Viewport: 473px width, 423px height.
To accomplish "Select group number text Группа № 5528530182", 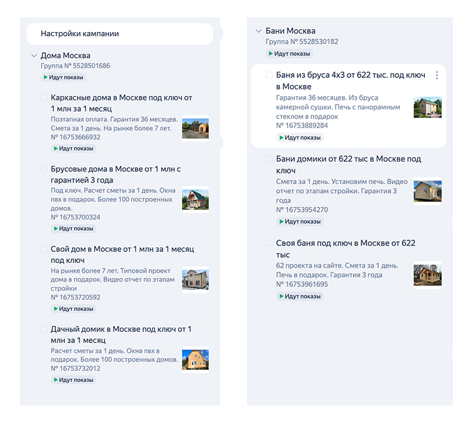I will (x=302, y=42).
